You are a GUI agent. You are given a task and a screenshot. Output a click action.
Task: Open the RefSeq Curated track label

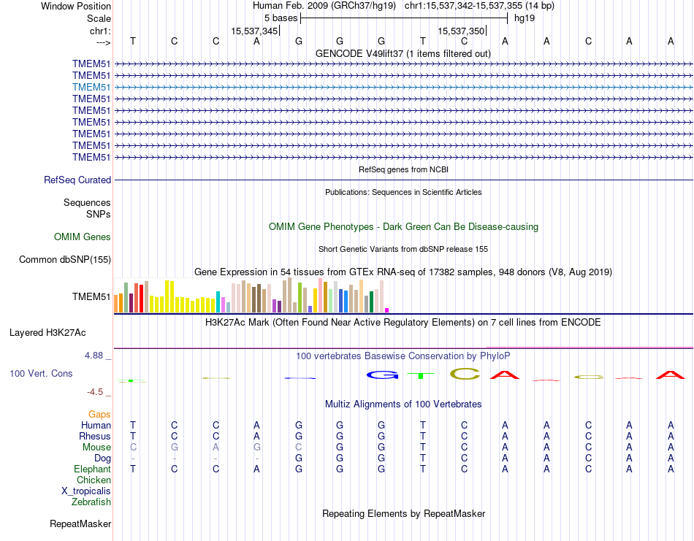[77, 180]
